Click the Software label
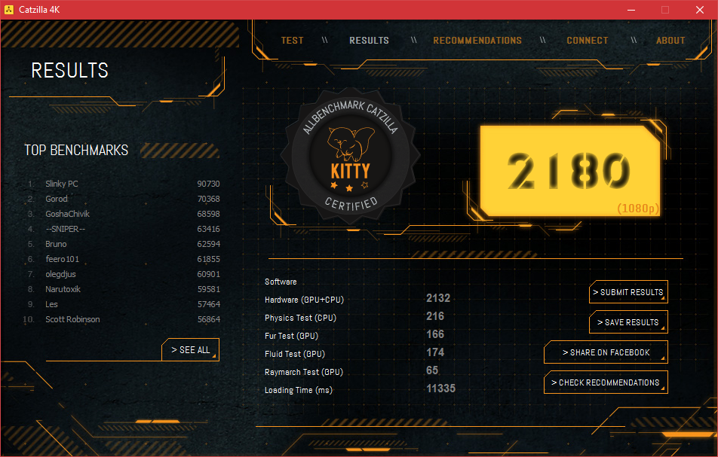Screen dimensions: 718x457 click(281, 282)
